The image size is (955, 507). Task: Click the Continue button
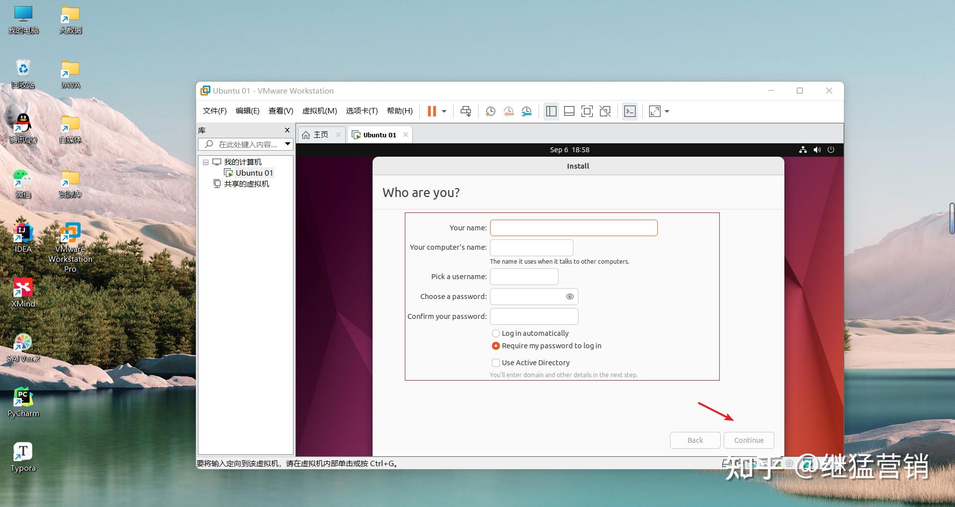(x=749, y=440)
